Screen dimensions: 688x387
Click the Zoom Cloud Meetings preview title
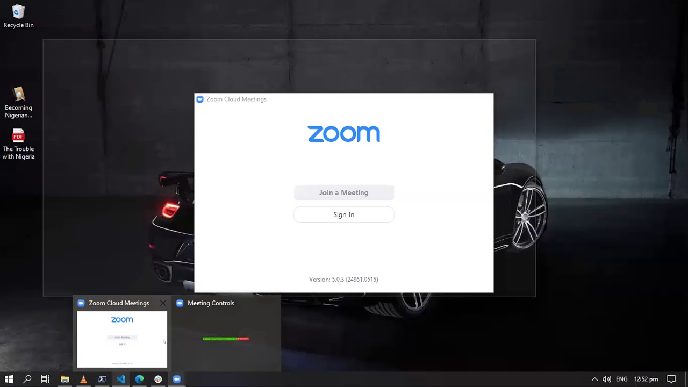click(119, 303)
